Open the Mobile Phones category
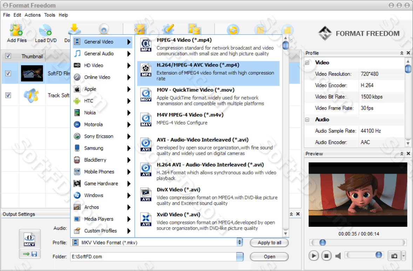This screenshot has height=271, width=413. pos(102,172)
